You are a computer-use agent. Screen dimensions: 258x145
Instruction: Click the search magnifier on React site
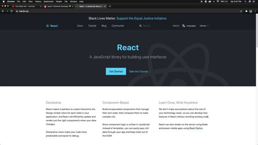(140, 26)
